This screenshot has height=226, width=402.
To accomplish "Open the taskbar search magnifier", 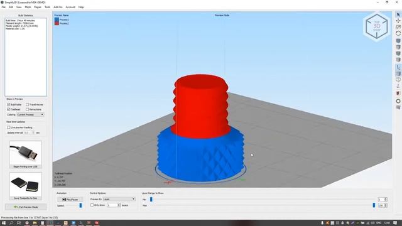I will pos(11,223).
